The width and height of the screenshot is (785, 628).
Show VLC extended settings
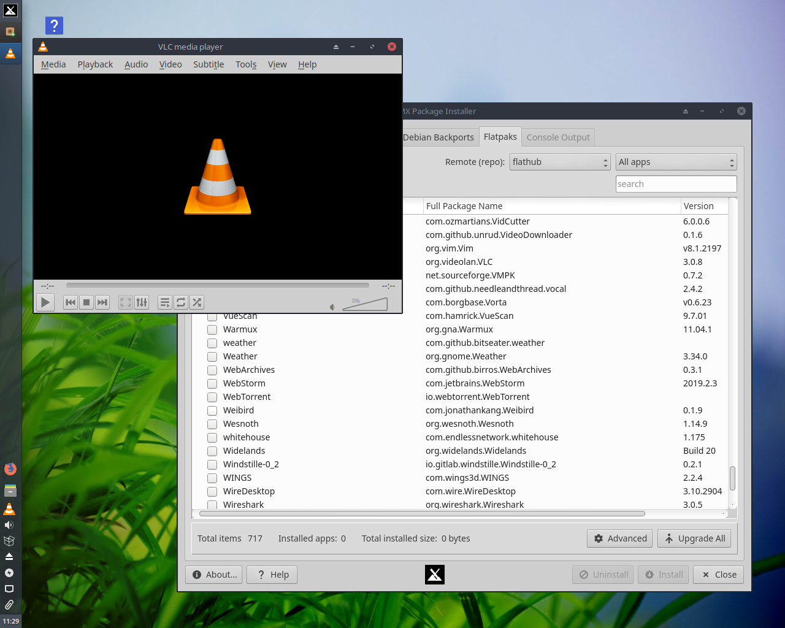pyautogui.click(x=142, y=302)
